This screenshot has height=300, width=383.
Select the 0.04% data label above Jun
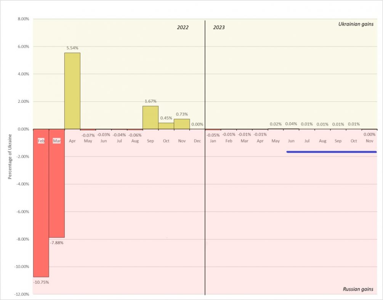coord(291,124)
